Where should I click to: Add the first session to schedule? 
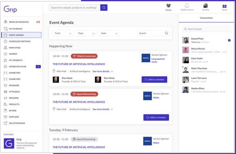point(154,79)
